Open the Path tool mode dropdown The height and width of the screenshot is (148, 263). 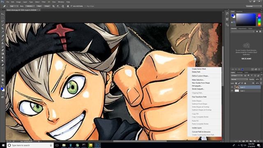pyautogui.click(x=14, y=6)
